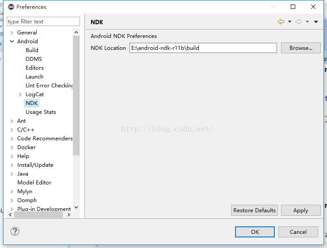Confirm with the OK button
Viewport: 327px width, 248px height.
coord(255,232)
